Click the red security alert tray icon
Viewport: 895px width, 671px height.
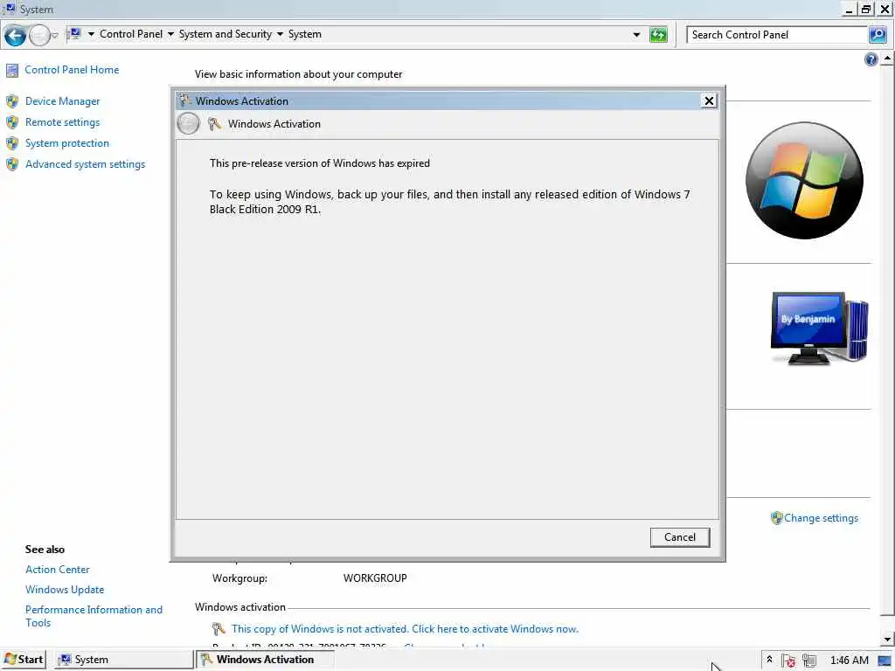(x=789, y=661)
